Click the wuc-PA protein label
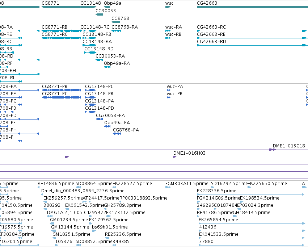The width and height of the screenshot is (308, 247). pos(175,87)
